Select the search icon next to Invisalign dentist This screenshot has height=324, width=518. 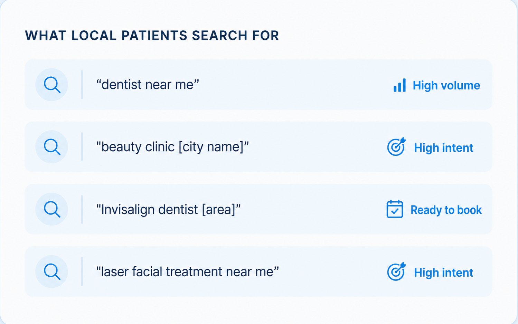point(52,209)
